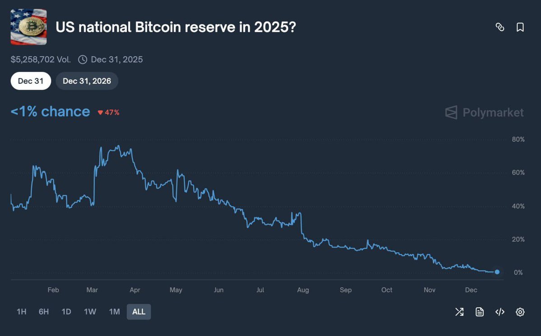This screenshot has height=336, width=541.
Task: Click the chart's latest data point dot
Action: coord(497,272)
